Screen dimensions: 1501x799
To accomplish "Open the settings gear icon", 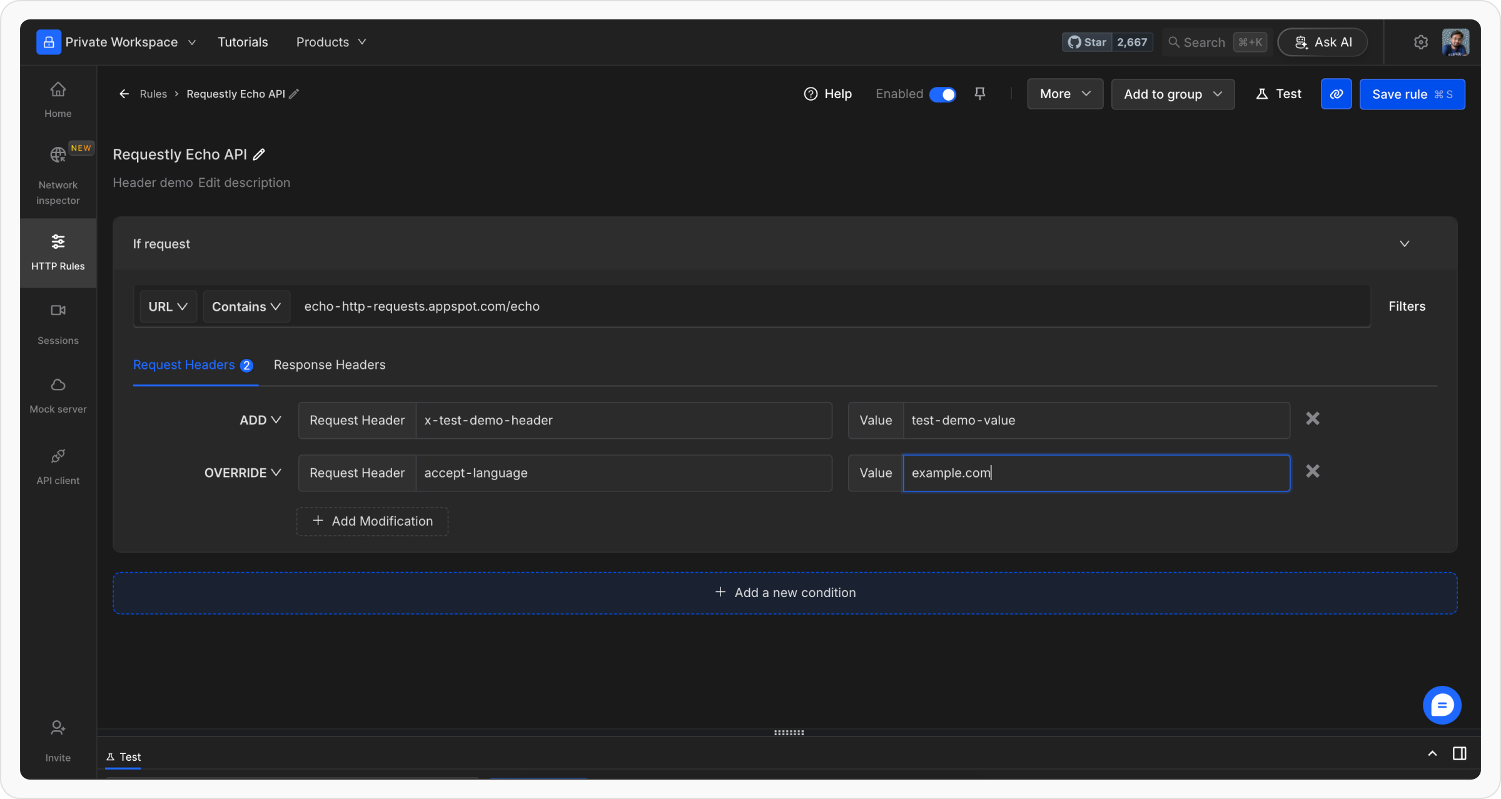I will (1420, 42).
